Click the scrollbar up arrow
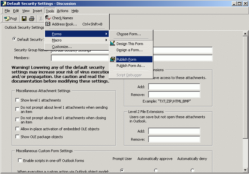Screen dimensions: 249x174 (245, 34)
